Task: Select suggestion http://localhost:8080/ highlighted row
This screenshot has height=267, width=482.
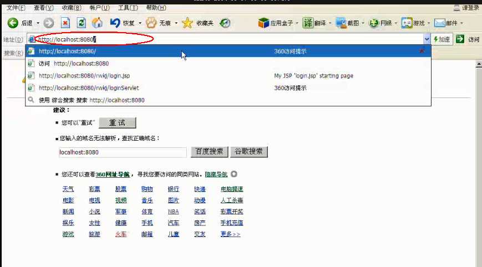Action: pos(228,52)
